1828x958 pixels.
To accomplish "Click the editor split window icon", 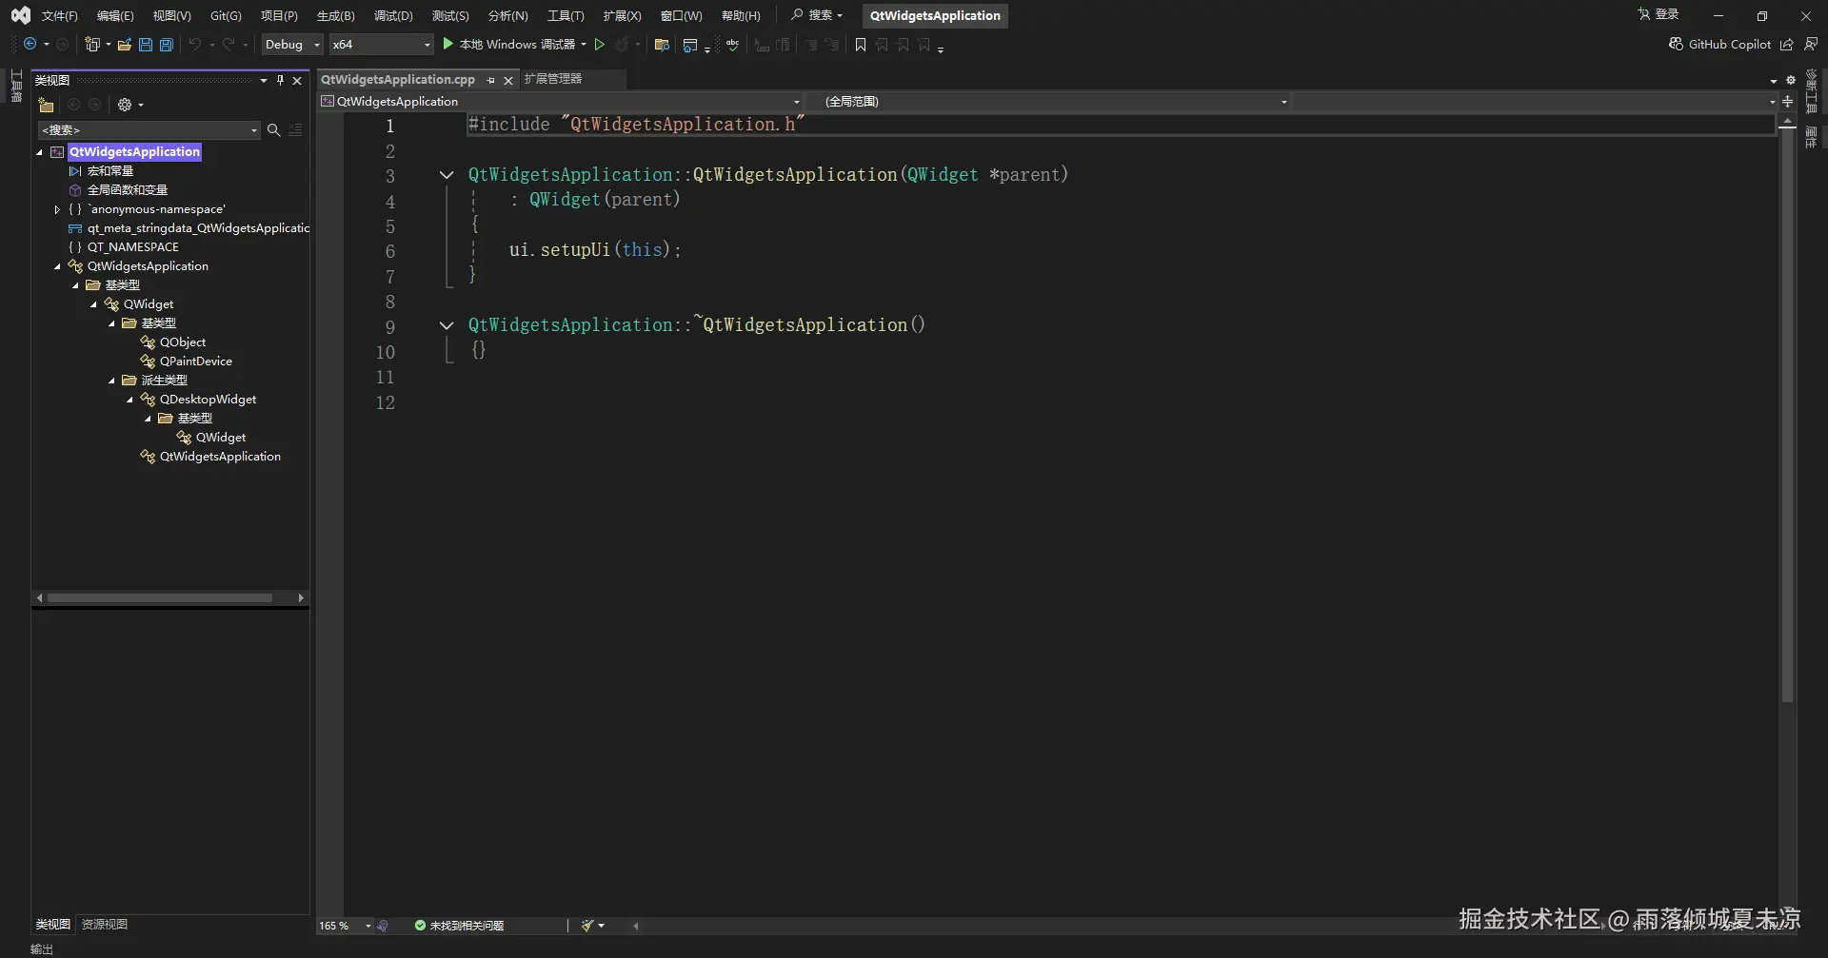I will click(1787, 102).
